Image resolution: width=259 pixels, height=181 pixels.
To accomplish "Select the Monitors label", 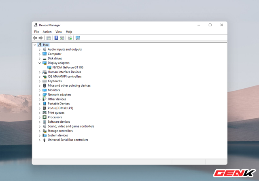I will tap(54, 90).
